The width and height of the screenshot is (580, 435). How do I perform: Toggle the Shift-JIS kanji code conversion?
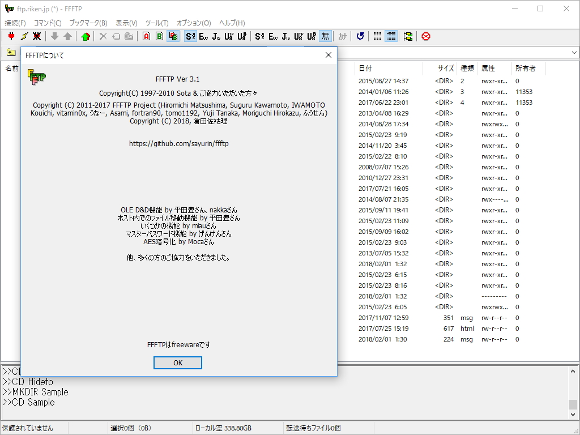pos(189,36)
